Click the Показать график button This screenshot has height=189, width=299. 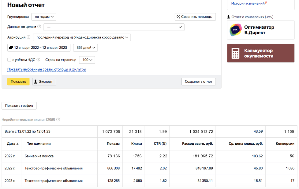pos(19,106)
